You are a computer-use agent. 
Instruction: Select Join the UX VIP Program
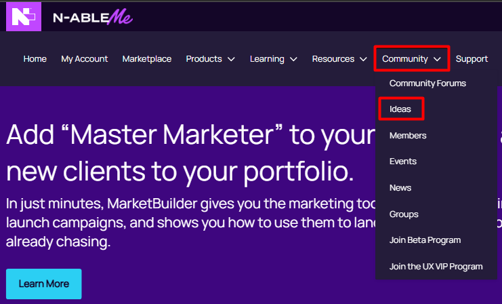(x=436, y=267)
